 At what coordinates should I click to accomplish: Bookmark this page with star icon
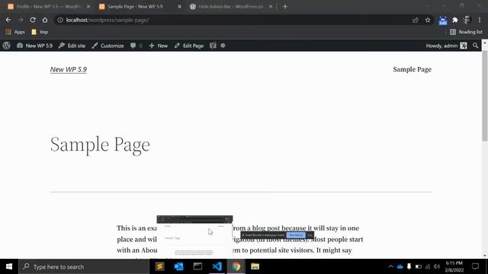tap(428, 20)
